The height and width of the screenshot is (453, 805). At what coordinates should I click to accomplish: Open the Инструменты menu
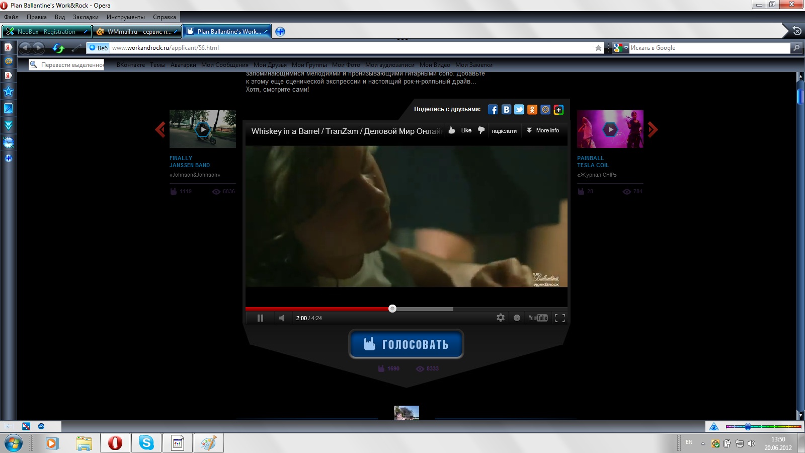pyautogui.click(x=125, y=17)
